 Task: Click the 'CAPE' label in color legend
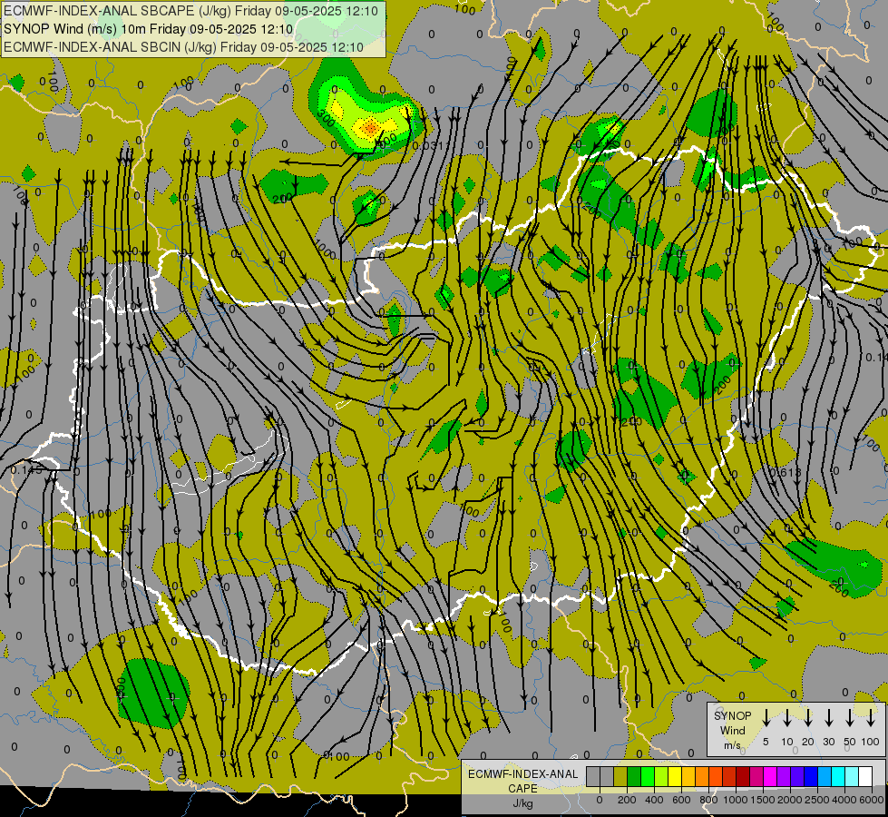pos(522,789)
